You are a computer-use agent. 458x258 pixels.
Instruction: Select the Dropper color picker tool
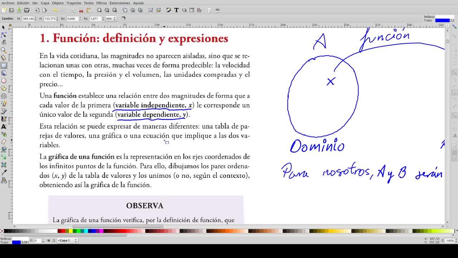pos(4,173)
